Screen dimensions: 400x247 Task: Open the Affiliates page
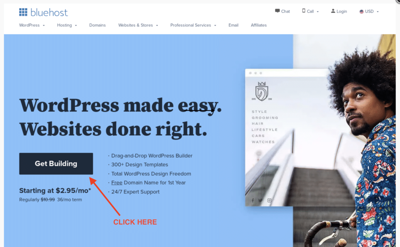click(x=259, y=25)
